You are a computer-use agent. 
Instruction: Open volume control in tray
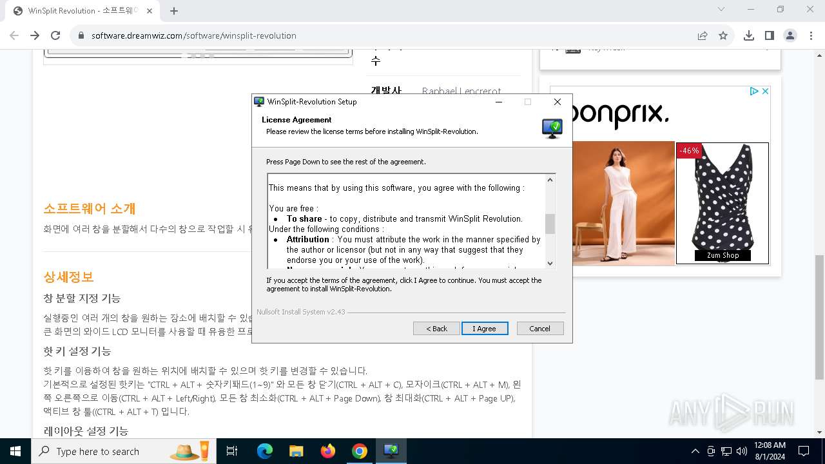point(742,451)
